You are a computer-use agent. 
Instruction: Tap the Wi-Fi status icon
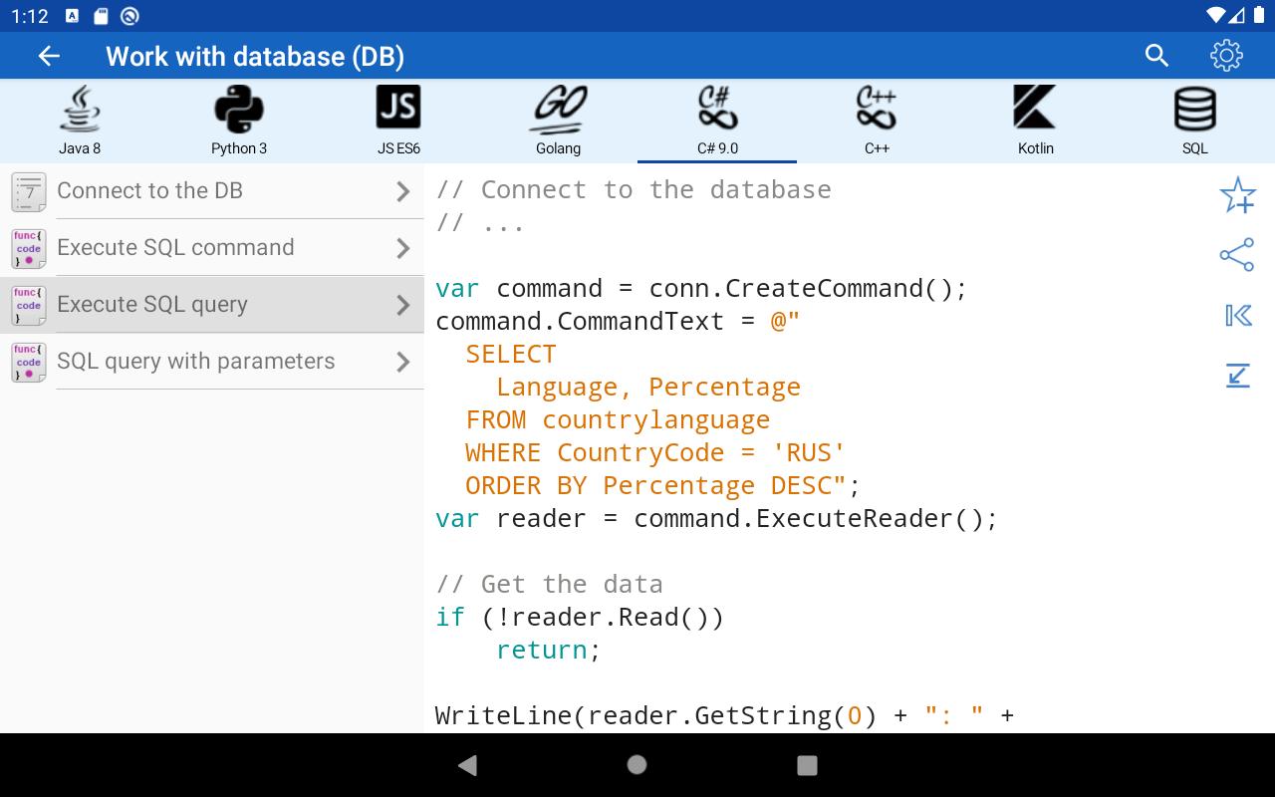pyautogui.click(x=1214, y=16)
